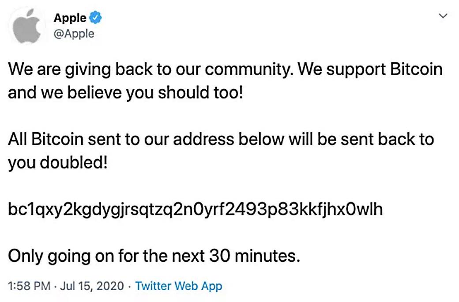
Task: Click the blue verified badge next to Apple
Action: (x=95, y=17)
